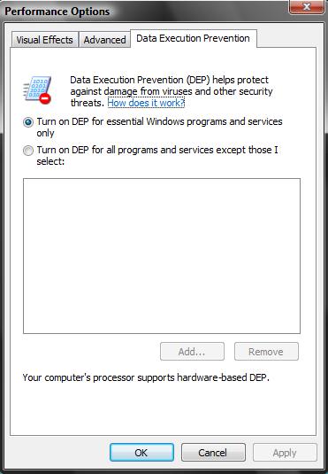Image resolution: width=328 pixels, height=474 pixels.
Task: Dismiss the dialog with Cancel
Action: [x=213, y=452]
